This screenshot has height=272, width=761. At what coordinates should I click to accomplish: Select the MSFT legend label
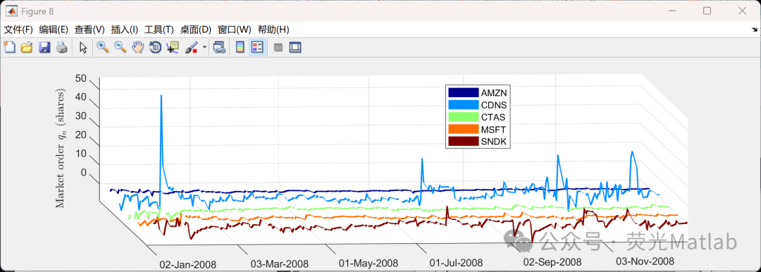(x=493, y=130)
